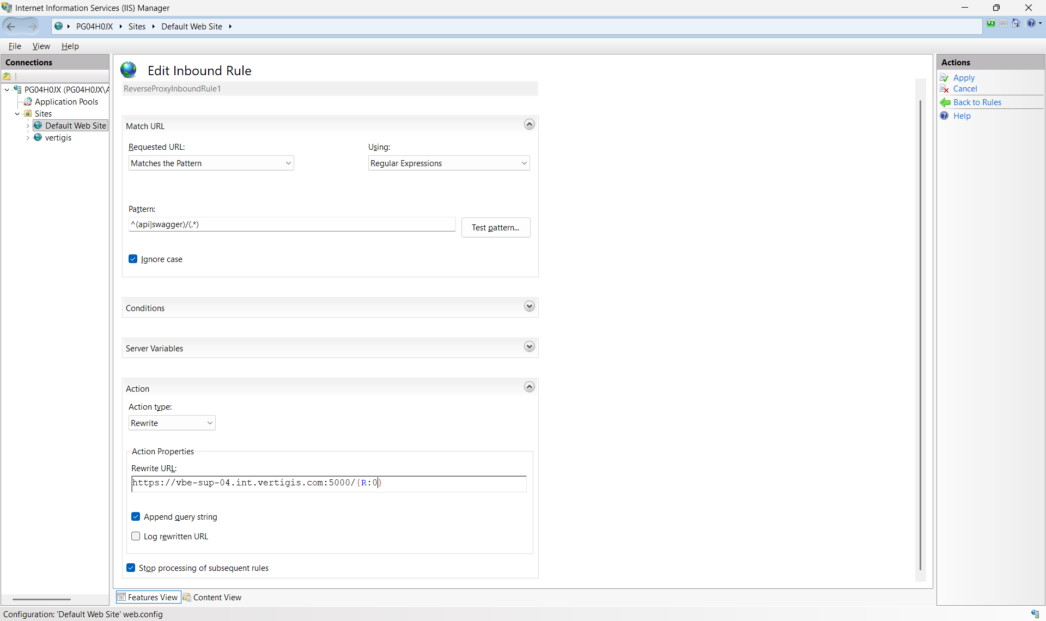Click the Features View tab icon
1046x621 pixels.
coord(121,597)
